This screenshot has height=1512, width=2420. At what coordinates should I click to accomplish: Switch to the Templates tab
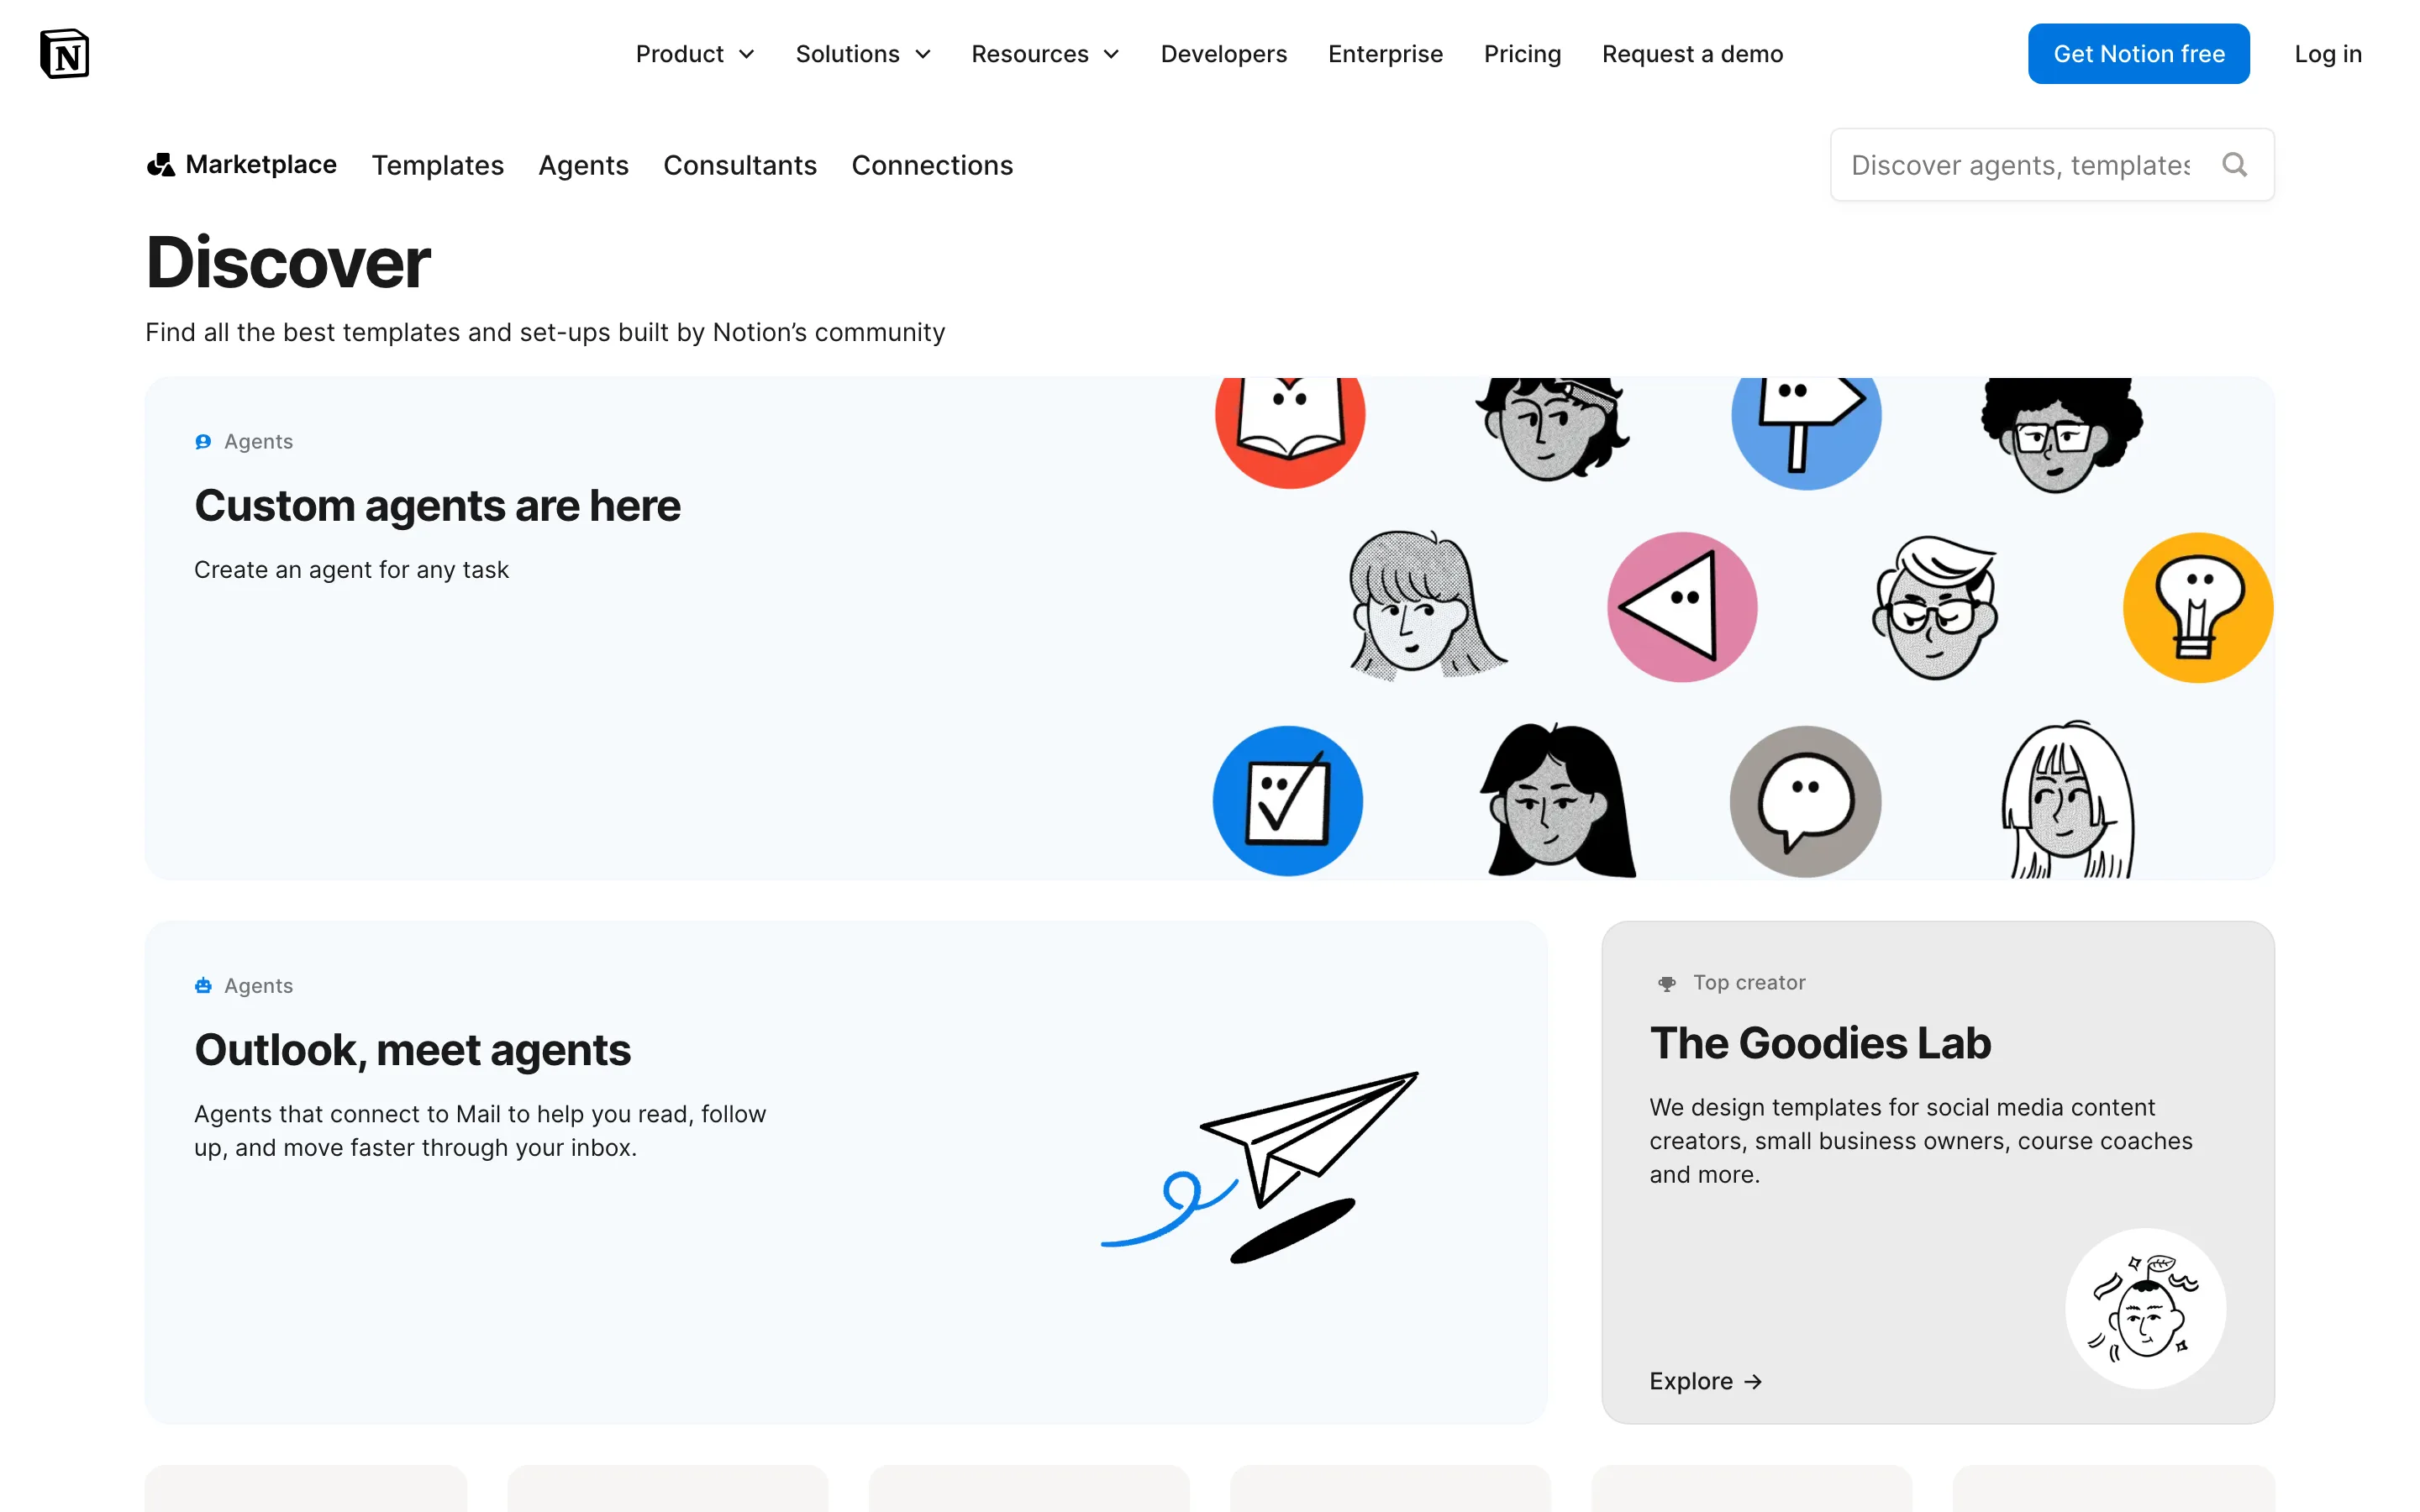coord(437,165)
